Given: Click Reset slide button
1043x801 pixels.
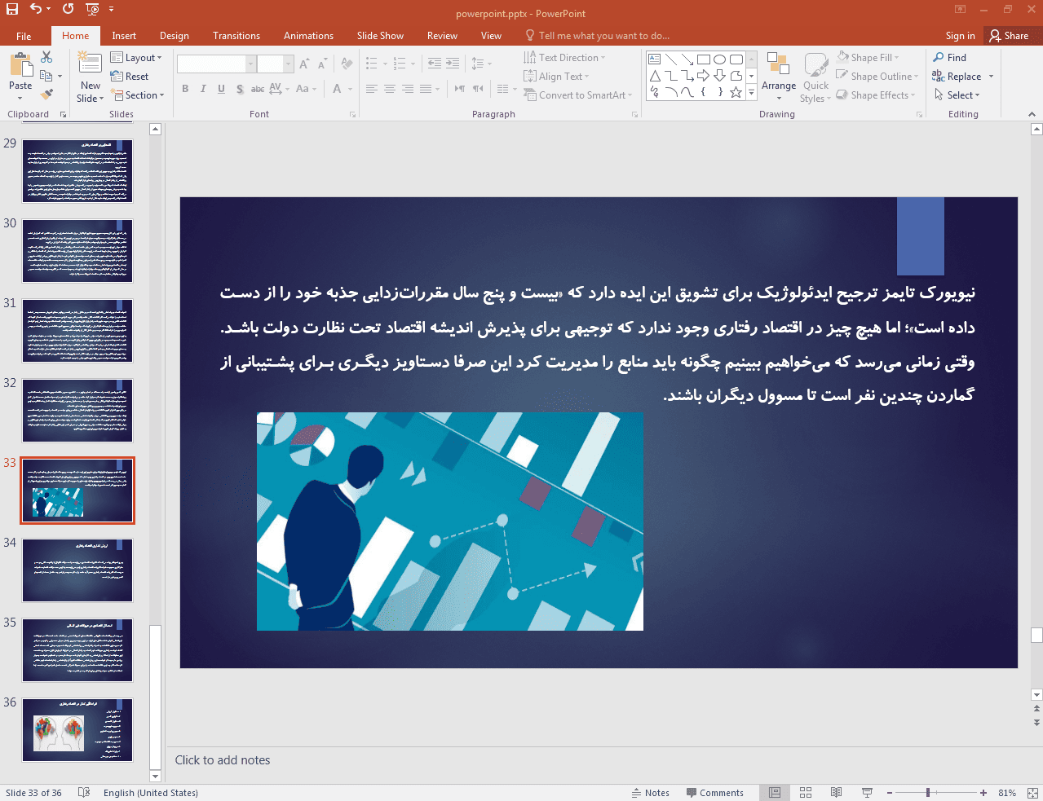Looking at the screenshot, I should [130, 77].
